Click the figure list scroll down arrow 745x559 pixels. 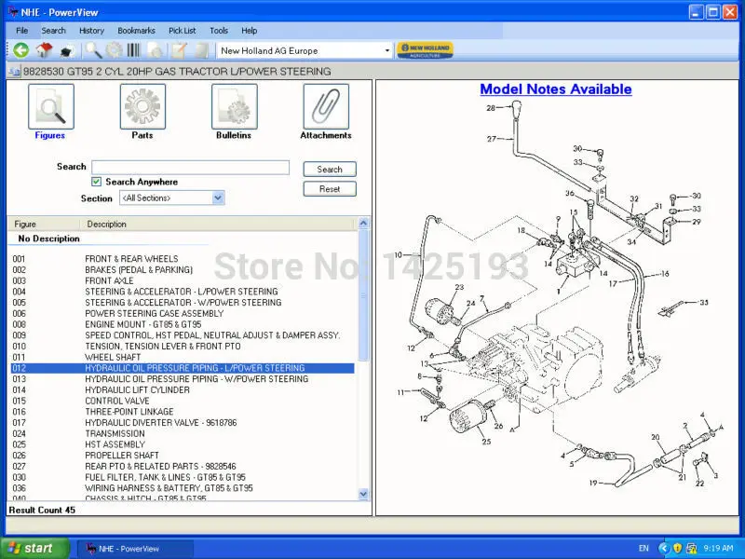[363, 495]
